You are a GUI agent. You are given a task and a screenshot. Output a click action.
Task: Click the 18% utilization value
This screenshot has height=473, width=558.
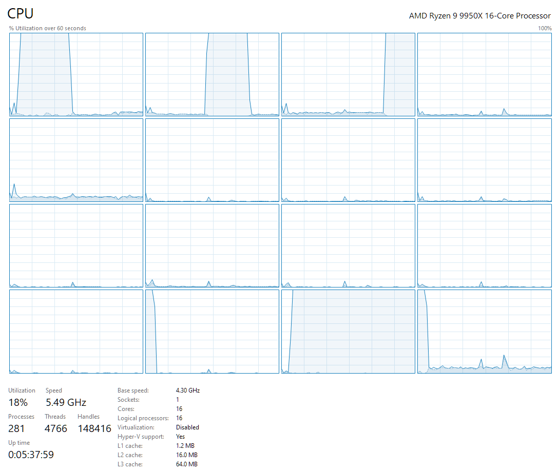click(18, 402)
